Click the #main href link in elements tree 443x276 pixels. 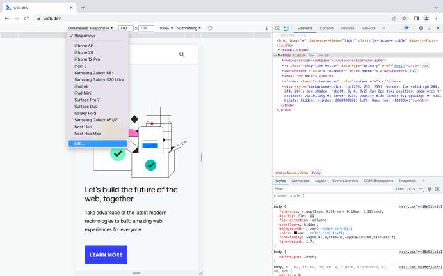(x=399, y=66)
